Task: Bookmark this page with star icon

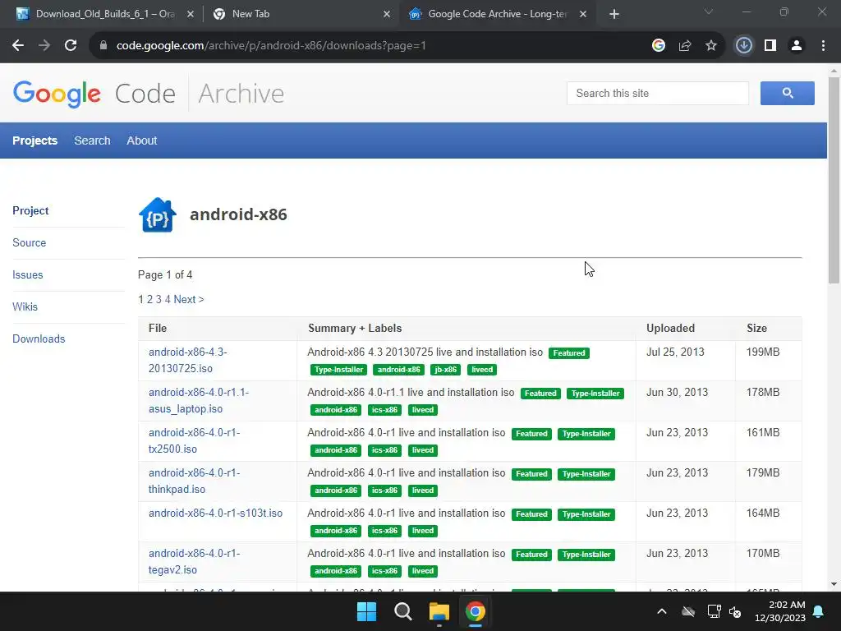Action: (x=711, y=46)
